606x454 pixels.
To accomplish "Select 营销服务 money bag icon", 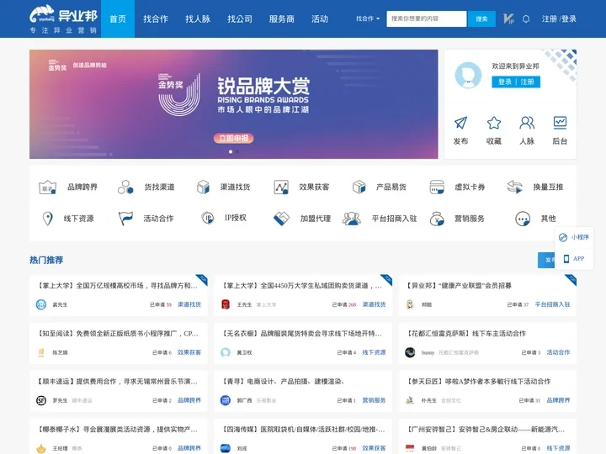I will pyautogui.click(x=437, y=219).
